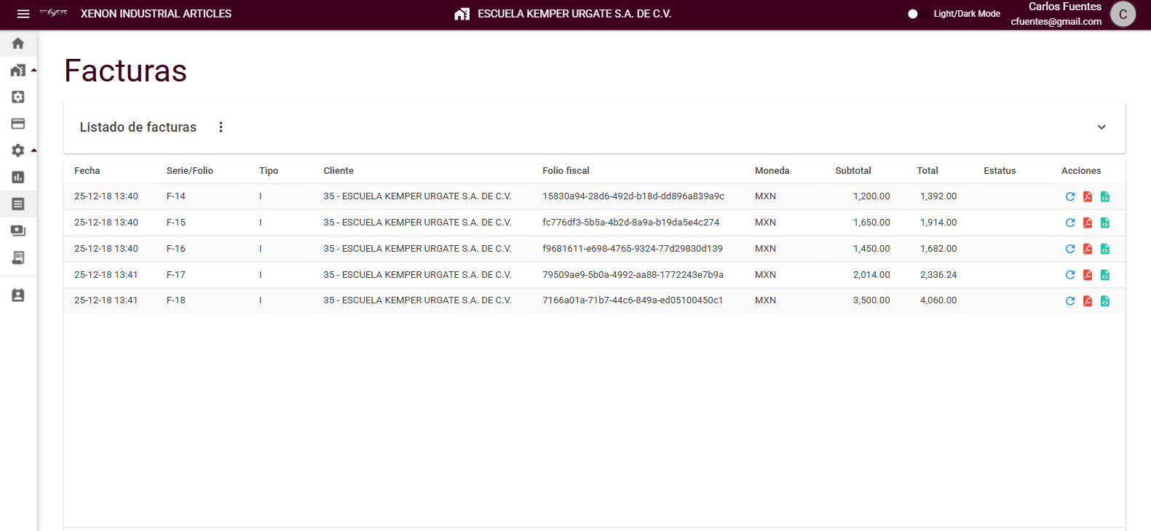Open the bar chart reports sidebar icon
The image size is (1151, 531).
18,177
